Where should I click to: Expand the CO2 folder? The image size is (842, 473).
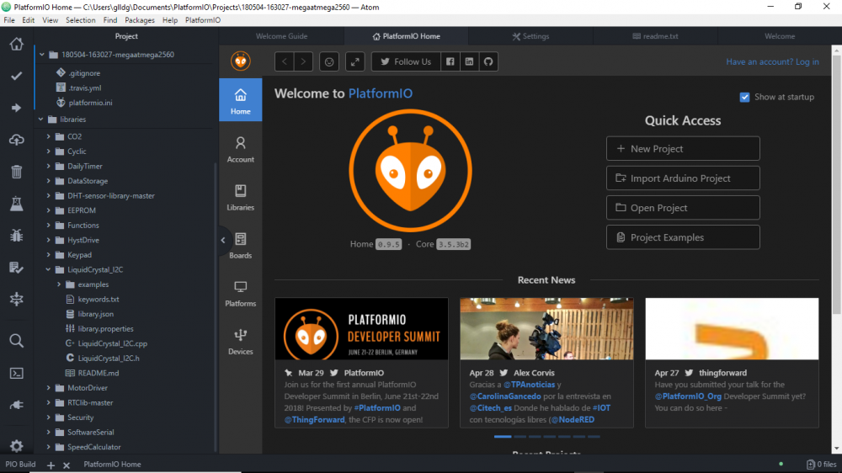pos(48,136)
